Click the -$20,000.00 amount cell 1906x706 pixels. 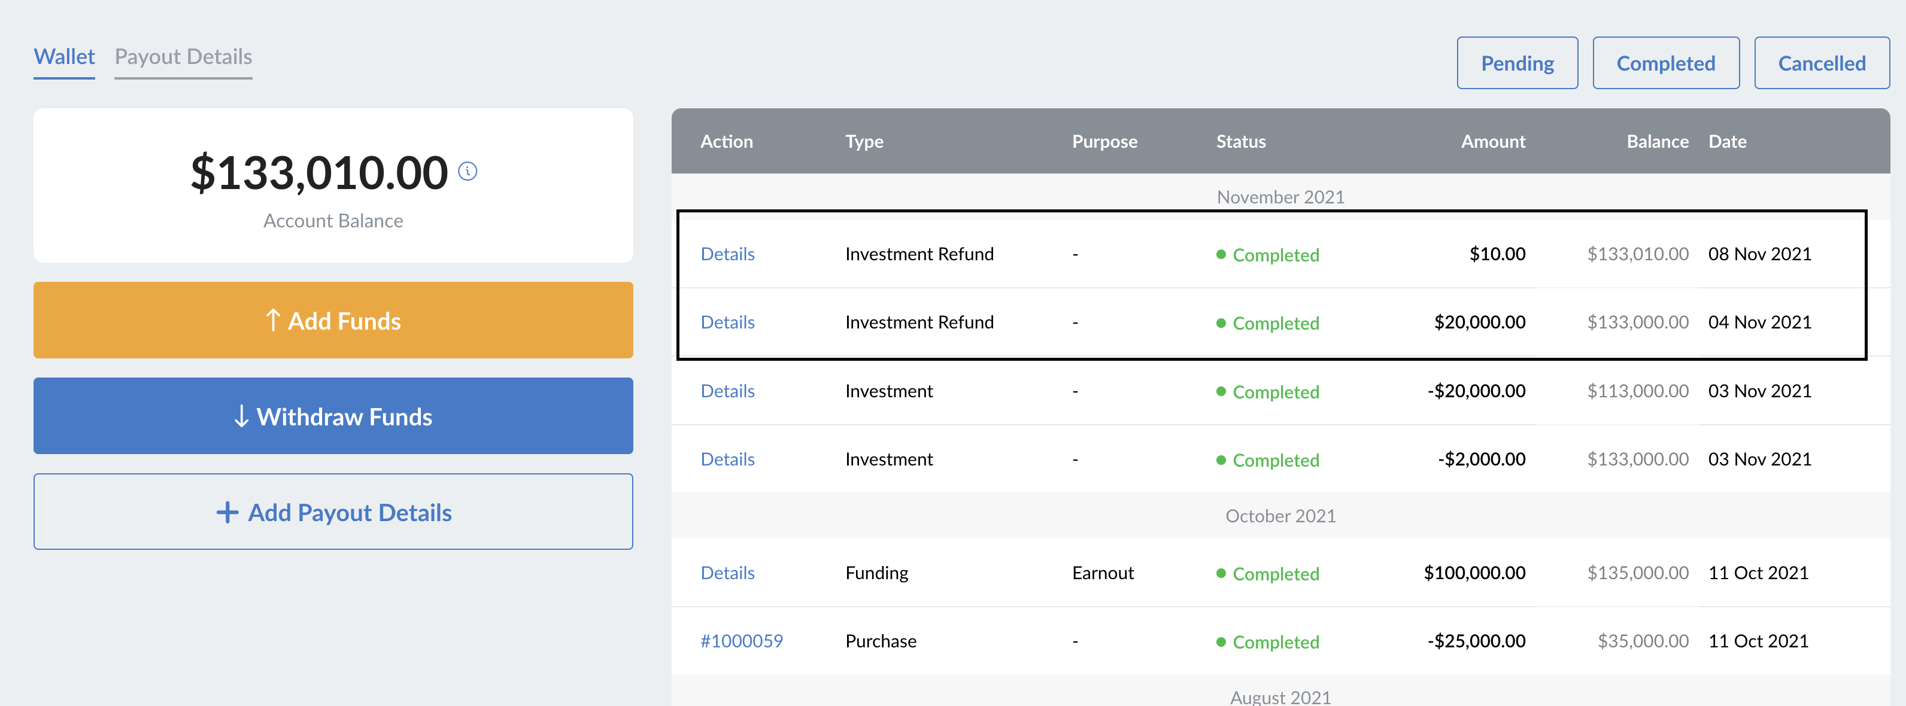(1476, 390)
